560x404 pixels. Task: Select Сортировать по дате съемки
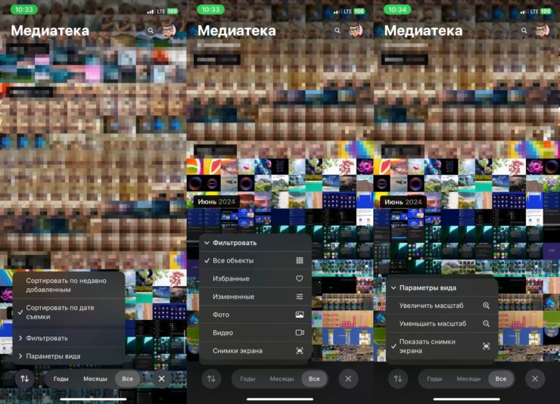69,312
